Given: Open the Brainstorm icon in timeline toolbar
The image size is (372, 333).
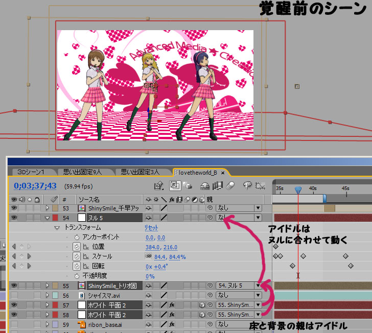Looking at the screenshot, I should [x=247, y=185].
